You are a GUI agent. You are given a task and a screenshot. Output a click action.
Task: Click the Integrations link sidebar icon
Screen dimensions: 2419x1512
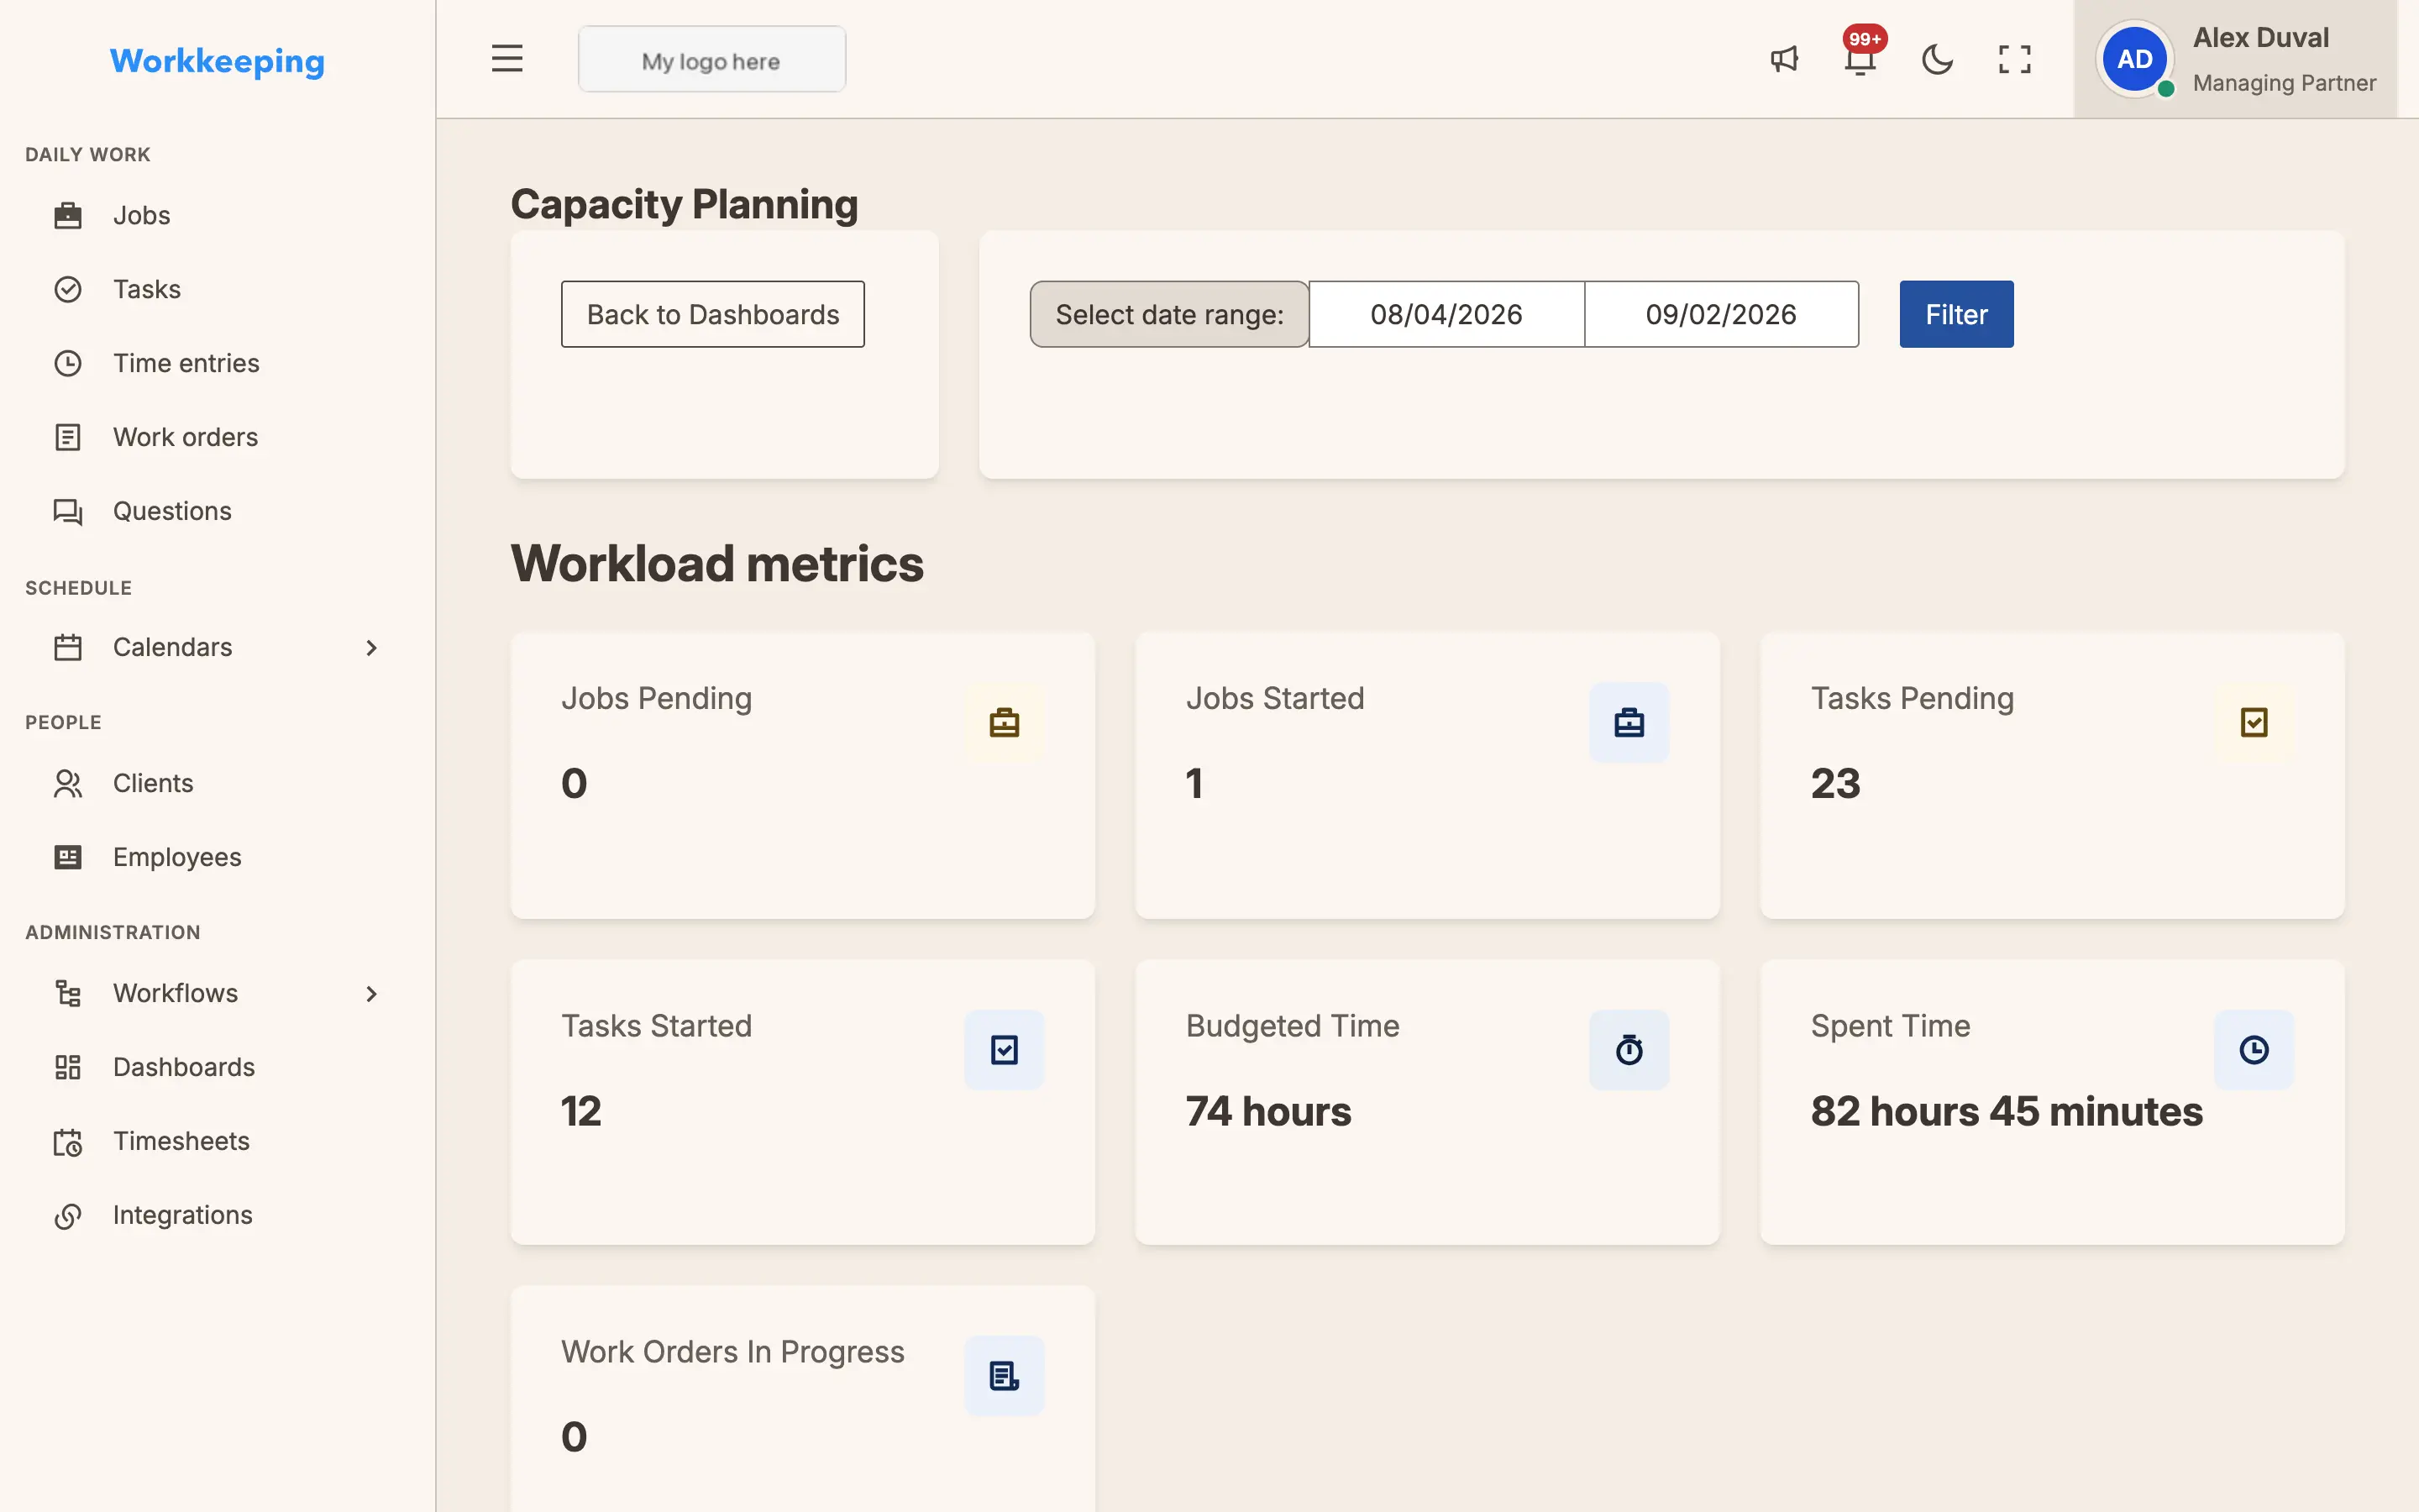point(68,1215)
